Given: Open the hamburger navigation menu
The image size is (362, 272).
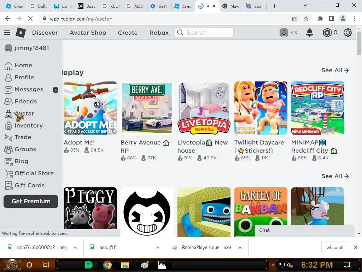Looking at the screenshot, I should [x=7, y=33].
